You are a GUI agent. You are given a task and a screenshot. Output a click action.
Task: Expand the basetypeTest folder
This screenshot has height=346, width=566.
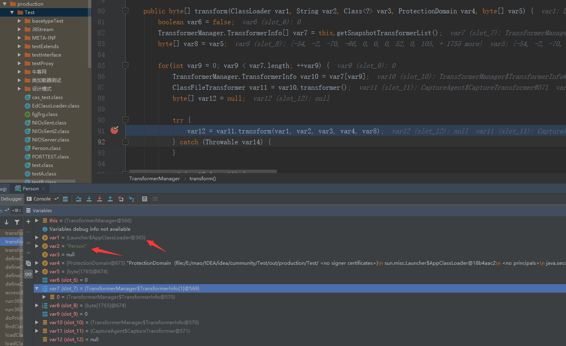tap(19, 21)
